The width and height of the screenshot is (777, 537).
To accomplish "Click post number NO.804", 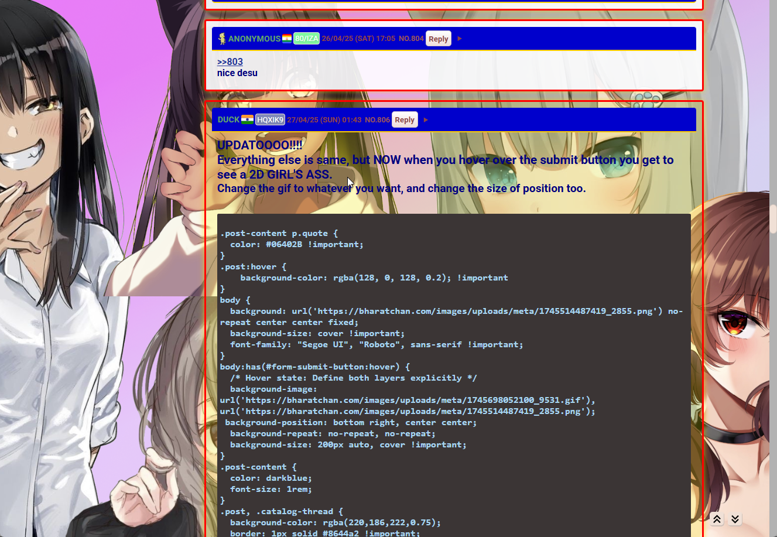I will click(411, 39).
